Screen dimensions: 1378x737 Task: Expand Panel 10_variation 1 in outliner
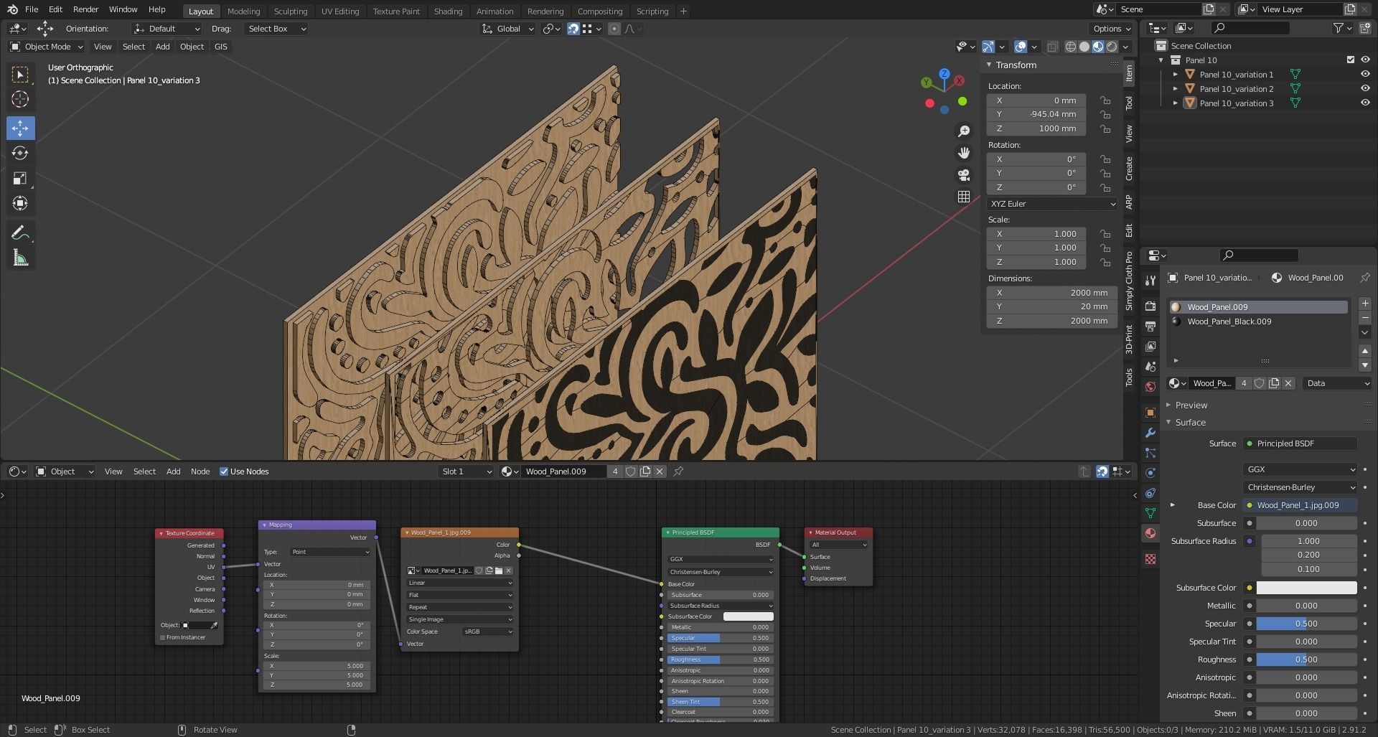point(1176,75)
